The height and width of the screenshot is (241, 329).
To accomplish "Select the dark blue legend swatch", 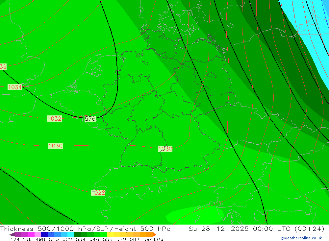I will point(44,234).
